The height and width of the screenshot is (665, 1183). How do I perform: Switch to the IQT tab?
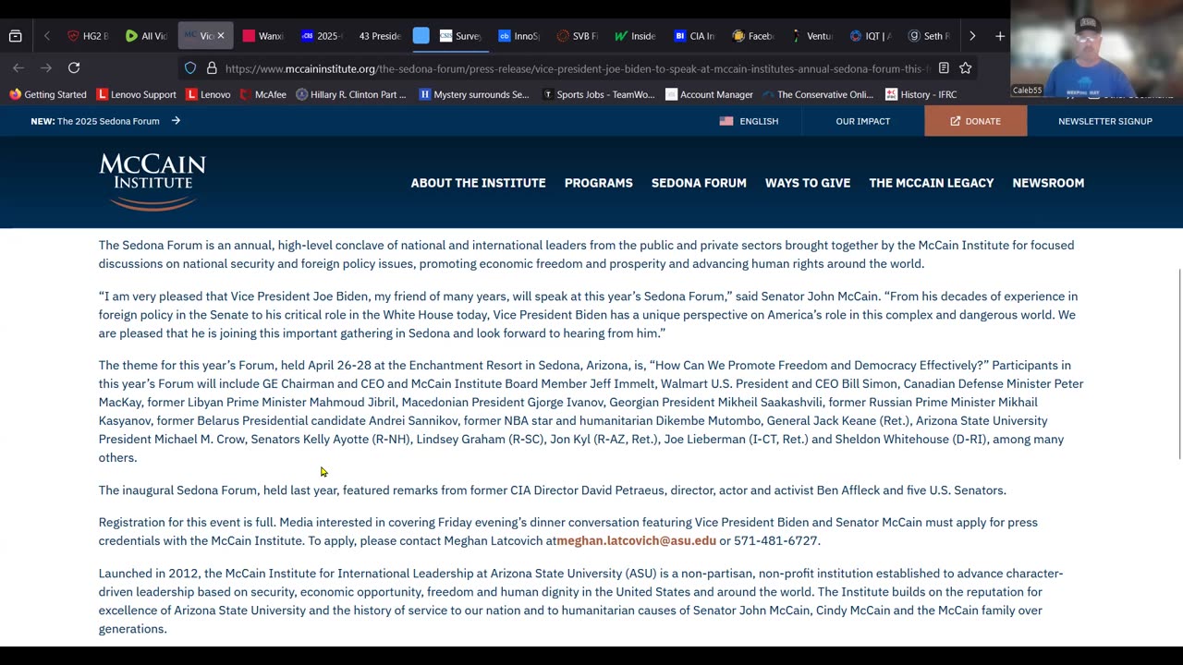pyautogui.click(x=870, y=36)
